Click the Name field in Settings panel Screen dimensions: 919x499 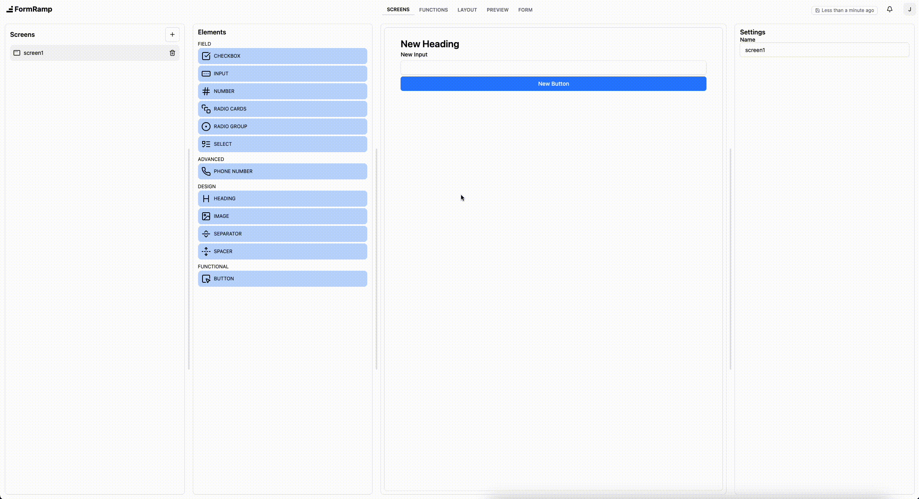click(824, 50)
